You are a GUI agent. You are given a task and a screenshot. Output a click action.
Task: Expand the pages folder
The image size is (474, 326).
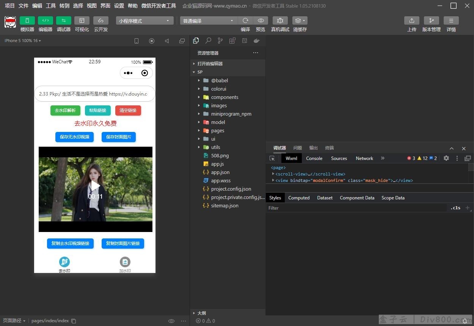point(228,130)
